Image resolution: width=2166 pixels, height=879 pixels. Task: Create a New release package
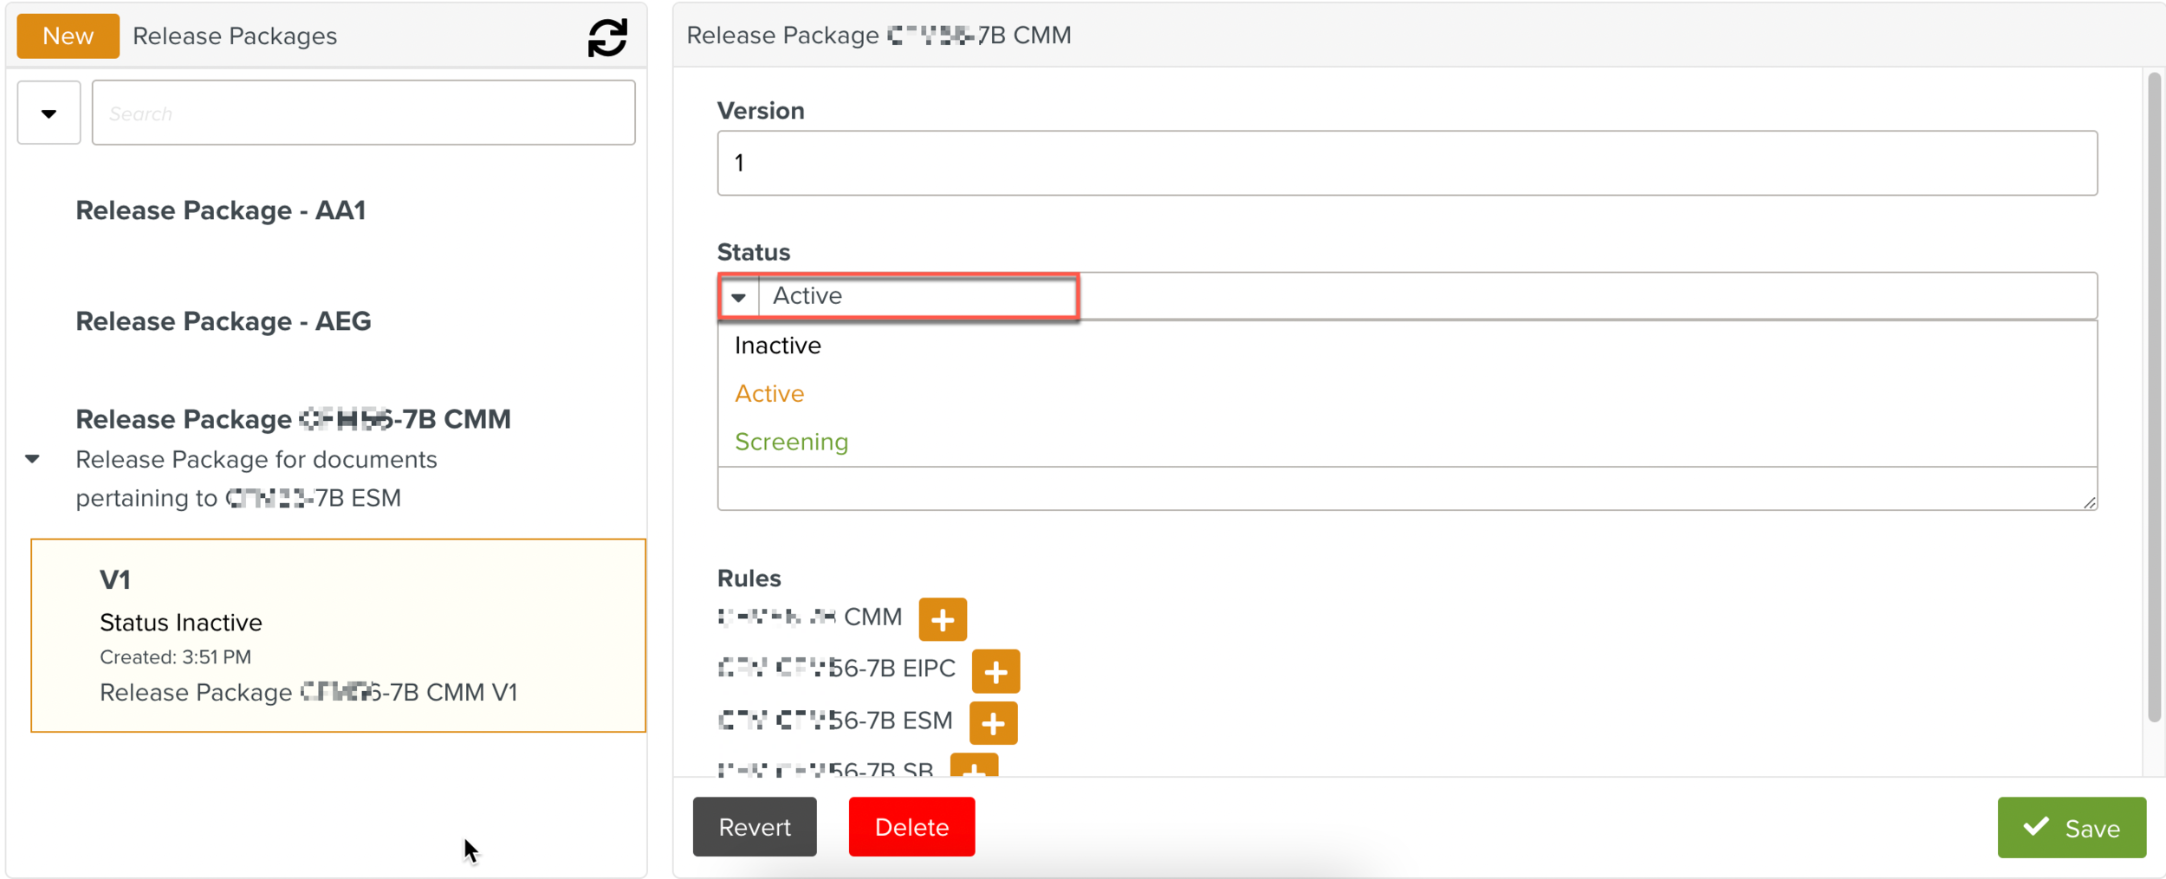click(68, 36)
